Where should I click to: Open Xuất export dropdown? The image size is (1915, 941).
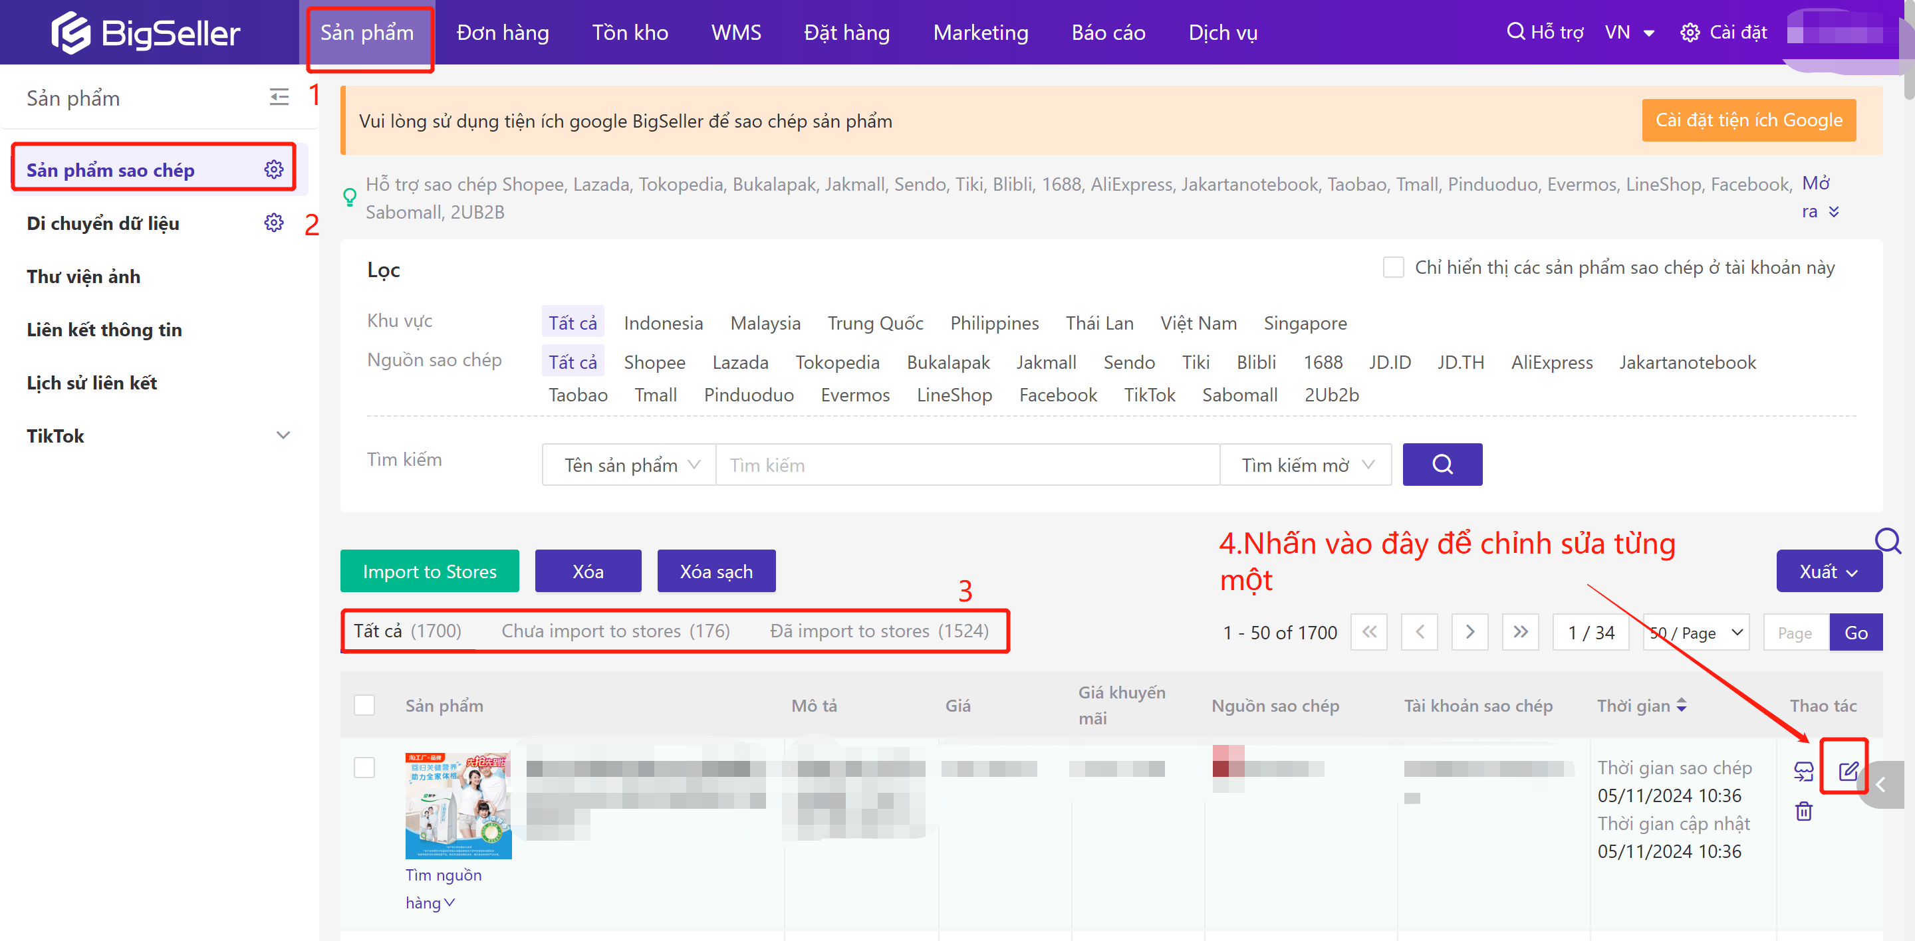point(1828,571)
